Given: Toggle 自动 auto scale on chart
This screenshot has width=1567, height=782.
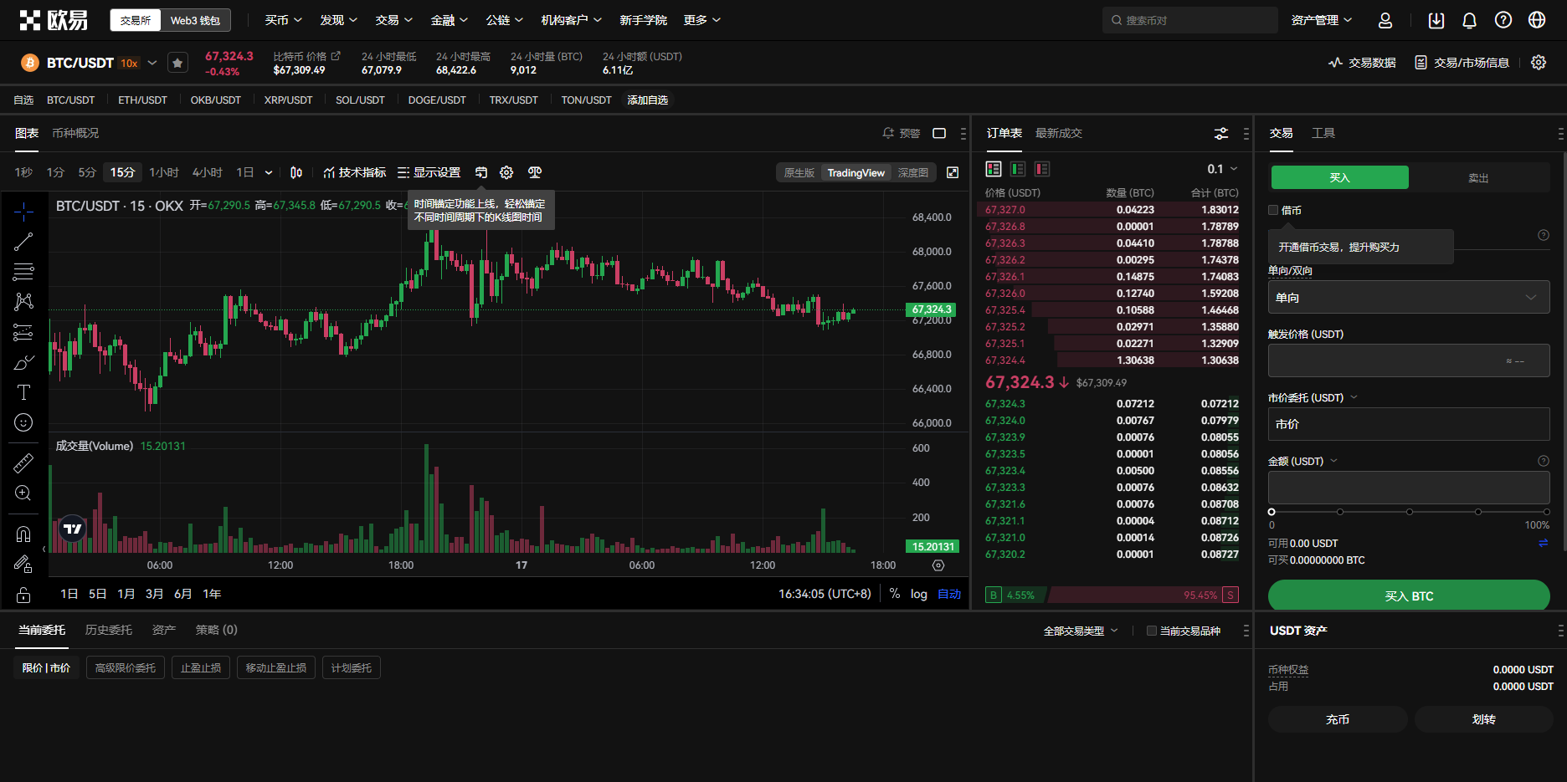Looking at the screenshot, I should pos(949,594).
